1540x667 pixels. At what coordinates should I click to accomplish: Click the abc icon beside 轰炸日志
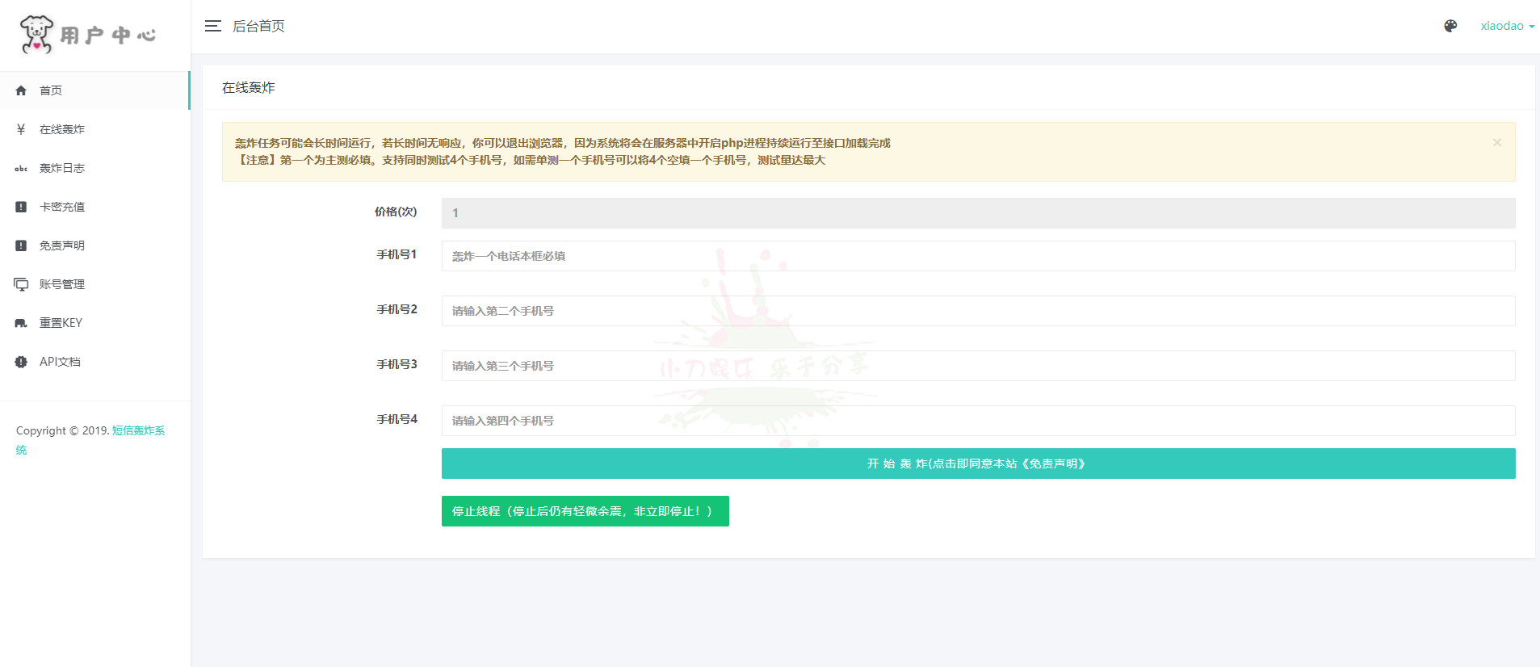point(21,168)
